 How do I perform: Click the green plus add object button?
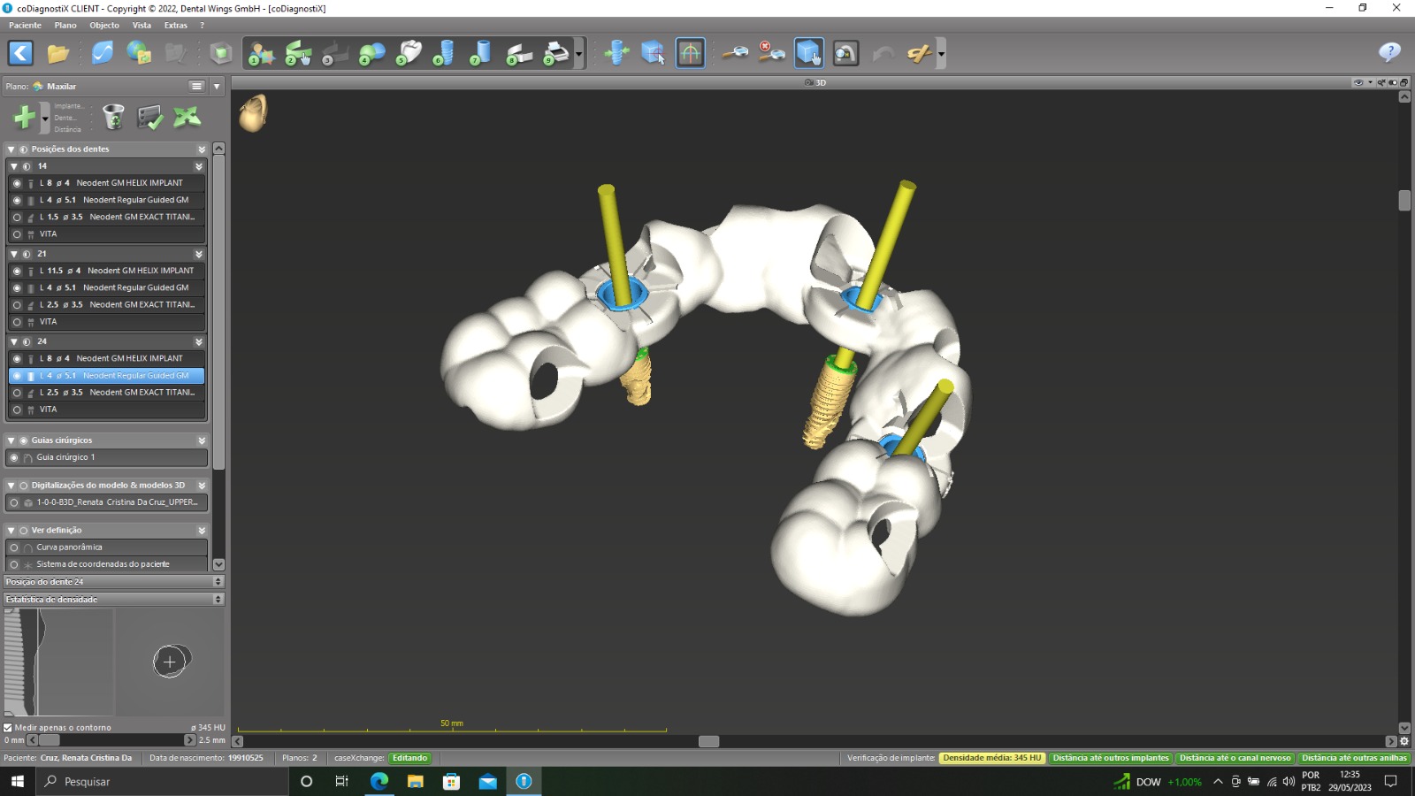[25, 117]
